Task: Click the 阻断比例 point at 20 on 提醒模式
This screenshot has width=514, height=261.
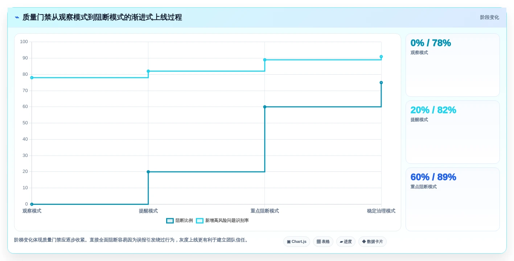Action: [x=148, y=172]
